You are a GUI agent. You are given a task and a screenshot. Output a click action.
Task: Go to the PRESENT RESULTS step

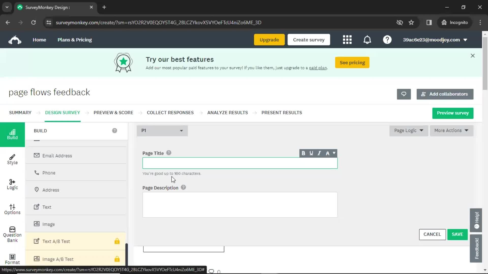click(x=282, y=113)
